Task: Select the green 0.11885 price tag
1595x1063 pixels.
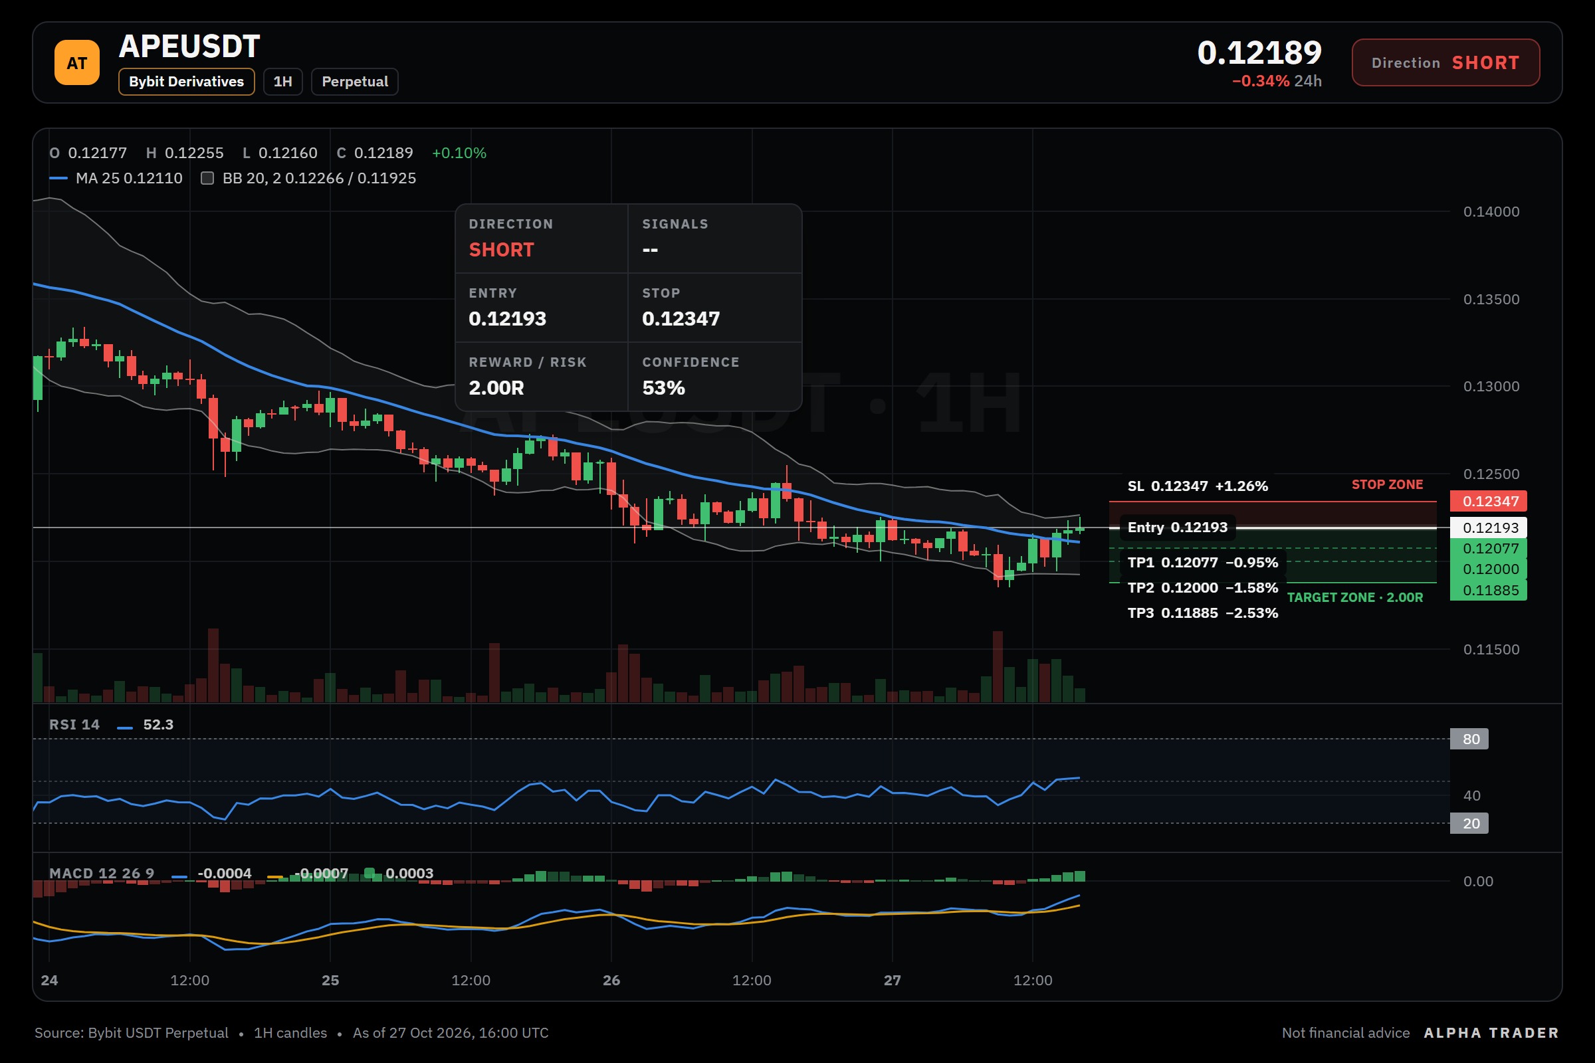Action: [x=1489, y=590]
